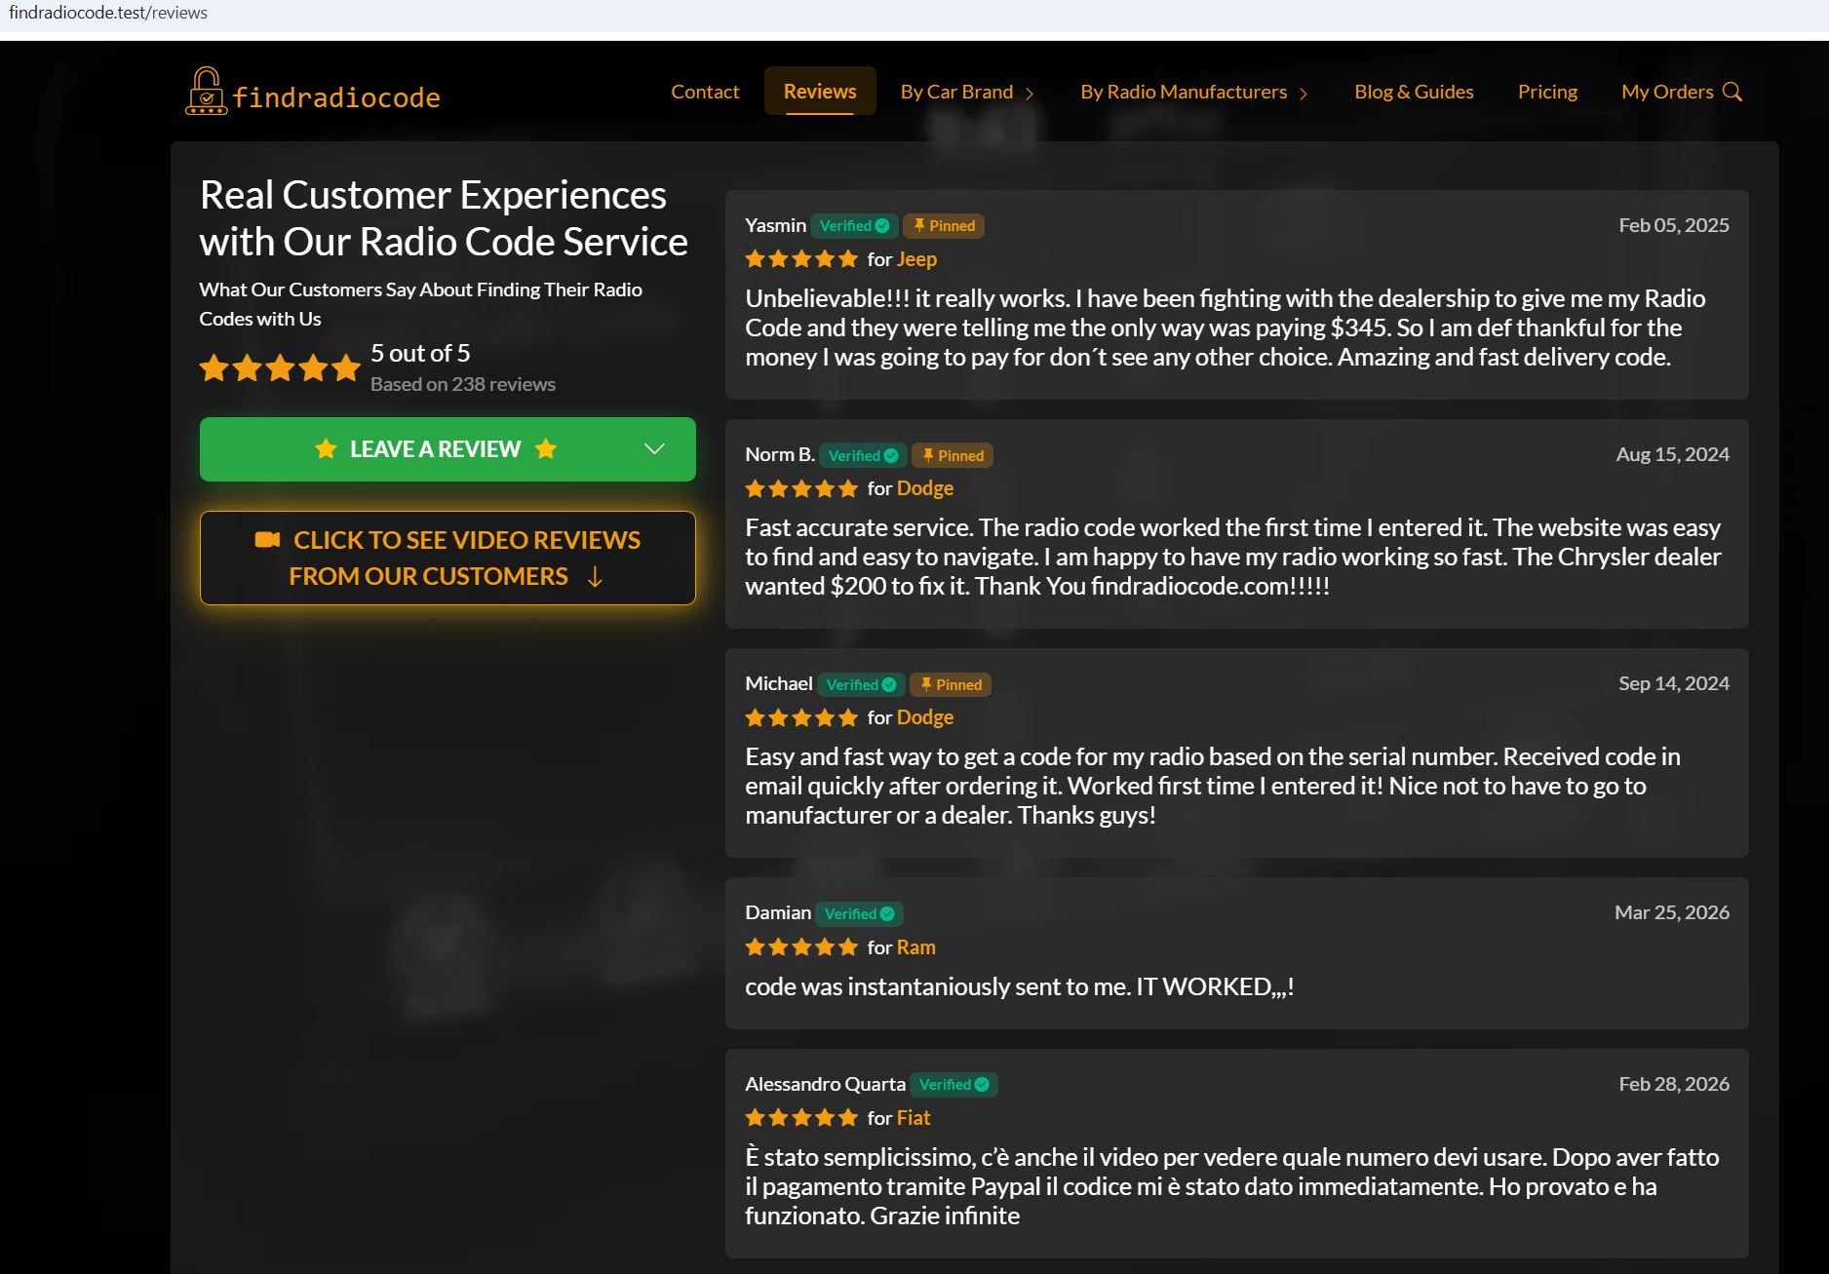Click the Pinned badge on Michael's review
1829x1274 pixels.
[950, 684]
